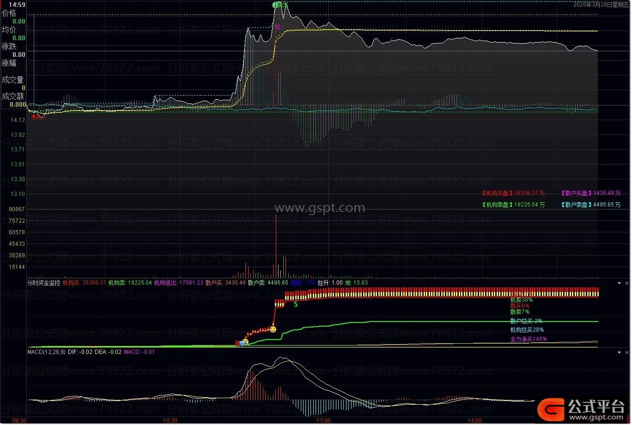Click the magenta 拉 pull-up marker
The width and height of the screenshot is (632, 425).
277,27
